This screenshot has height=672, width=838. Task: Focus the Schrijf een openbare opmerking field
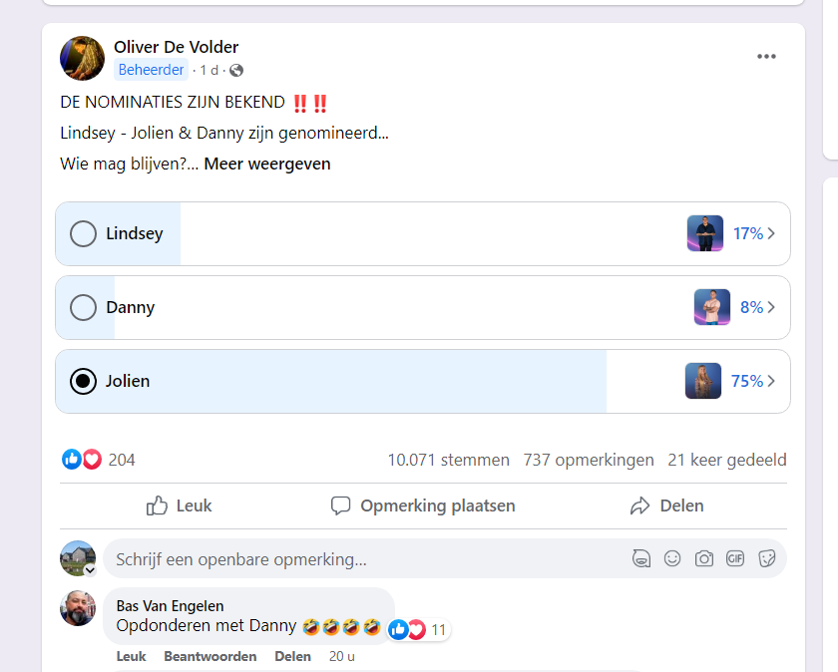click(369, 558)
